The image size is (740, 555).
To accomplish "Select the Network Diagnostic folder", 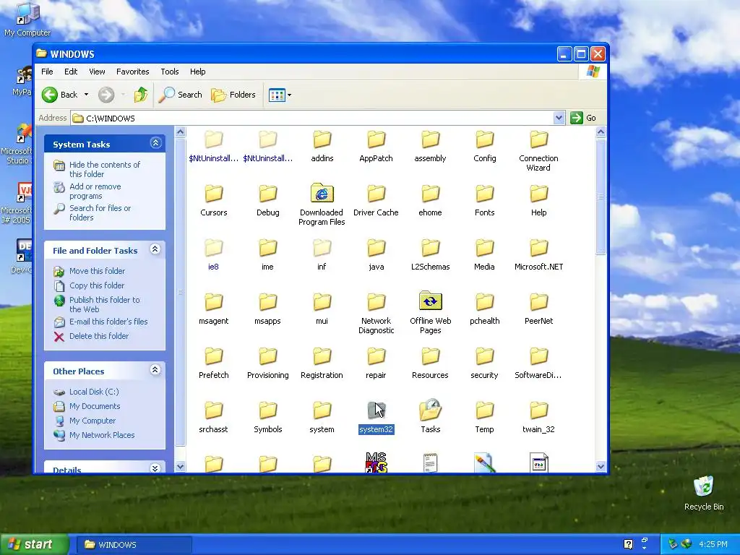I will coord(376,313).
